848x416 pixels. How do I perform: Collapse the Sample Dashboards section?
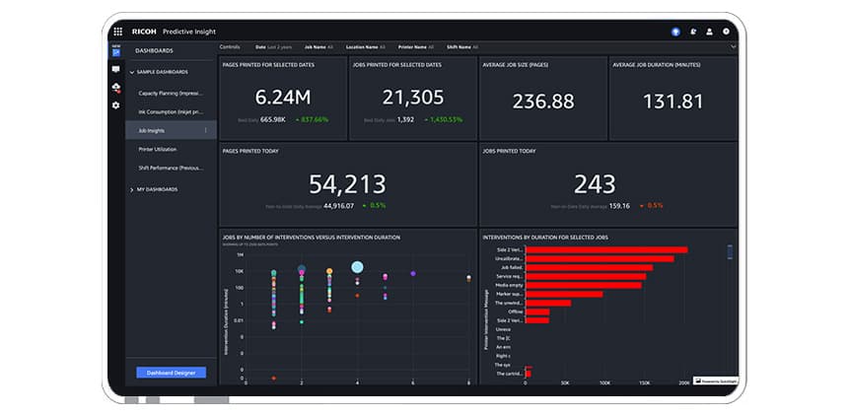pos(132,72)
